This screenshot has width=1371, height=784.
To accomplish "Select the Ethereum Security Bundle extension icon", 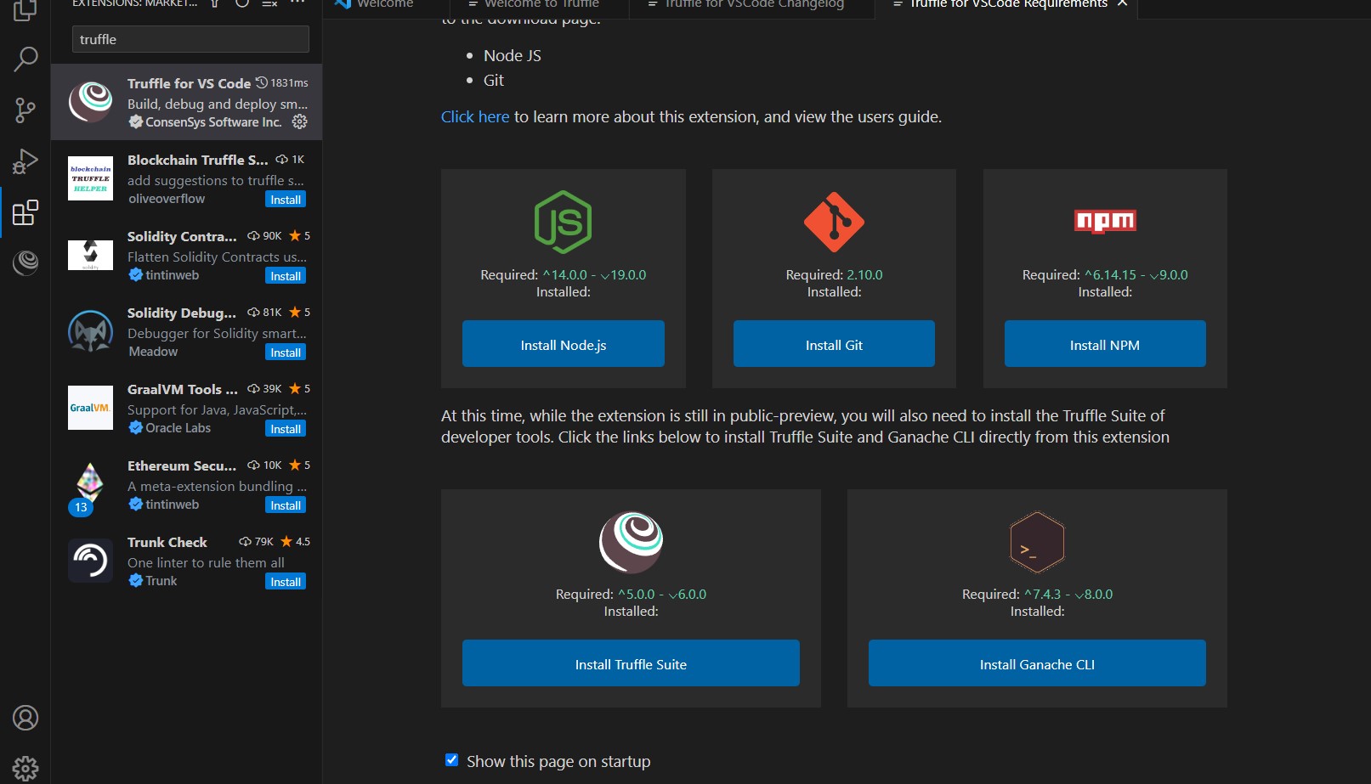I will 90,482.
